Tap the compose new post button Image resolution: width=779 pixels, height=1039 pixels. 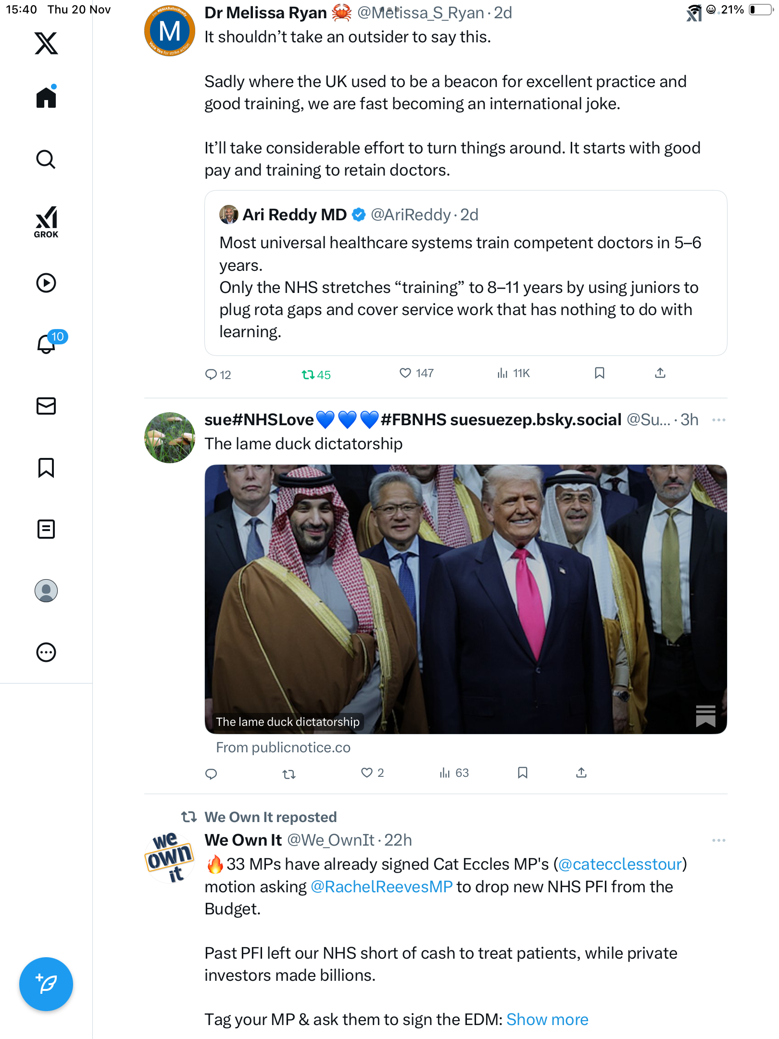coord(46,984)
